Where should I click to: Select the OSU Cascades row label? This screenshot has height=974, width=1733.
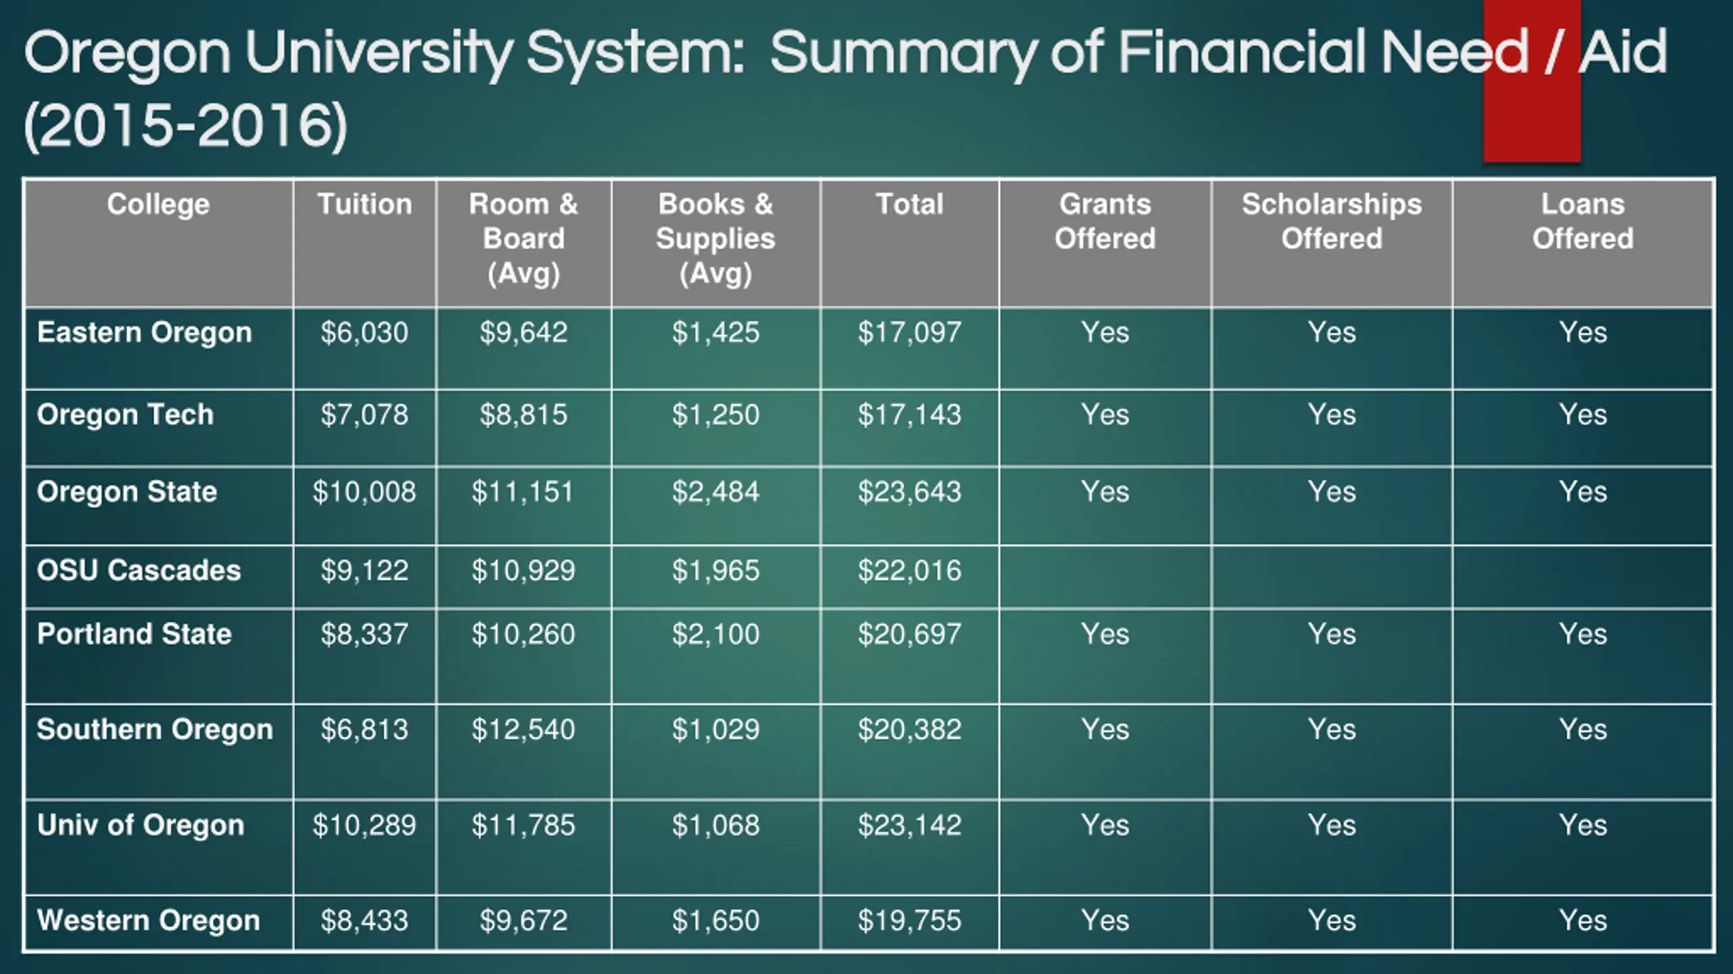[x=139, y=571]
